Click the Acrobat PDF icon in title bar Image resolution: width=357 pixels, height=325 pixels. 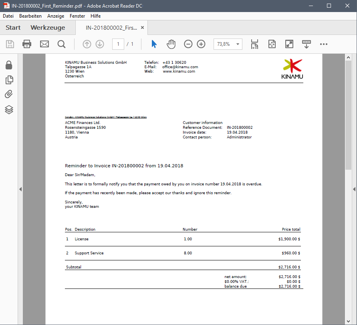[x=6, y=6]
